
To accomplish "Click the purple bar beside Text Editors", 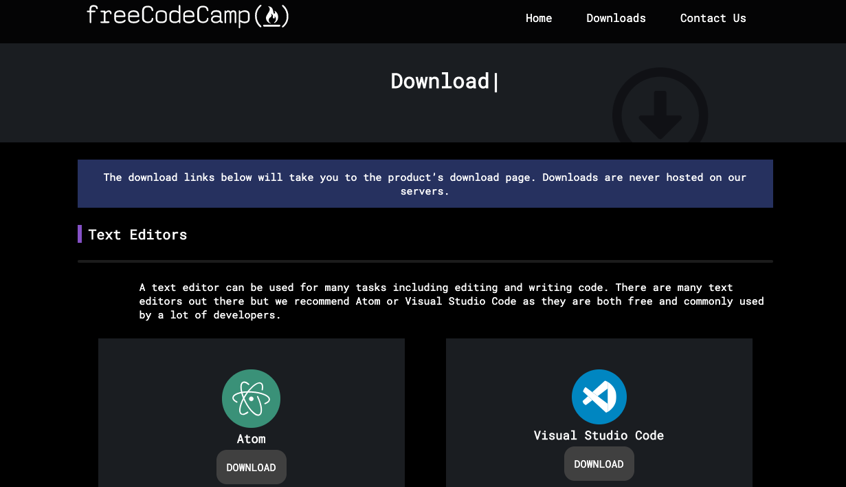I will click(x=80, y=234).
